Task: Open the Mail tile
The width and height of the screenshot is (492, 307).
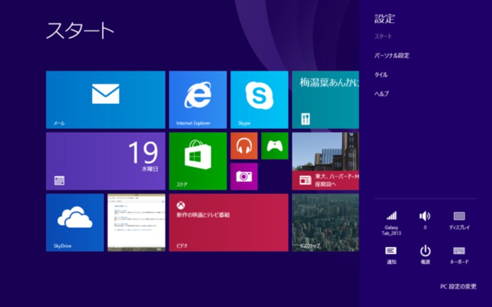Action: click(x=105, y=99)
